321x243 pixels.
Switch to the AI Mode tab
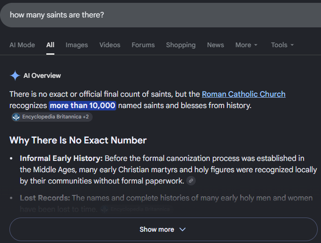click(x=22, y=45)
